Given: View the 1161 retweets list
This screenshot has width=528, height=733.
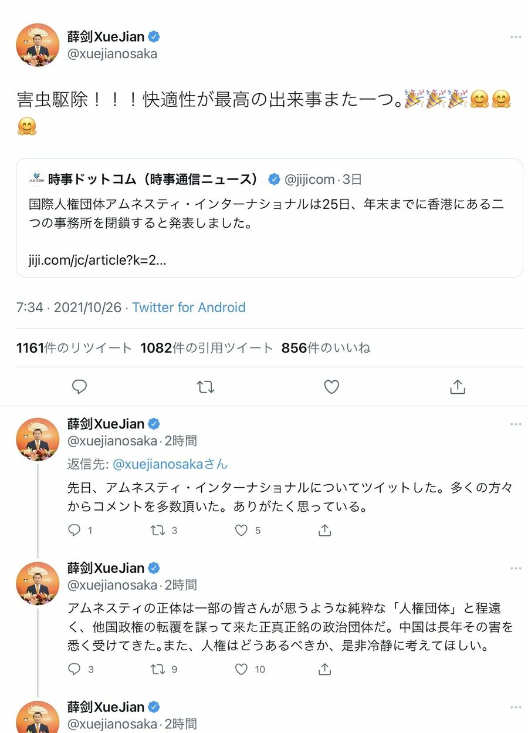Looking at the screenshot, I should coord(74,348).
